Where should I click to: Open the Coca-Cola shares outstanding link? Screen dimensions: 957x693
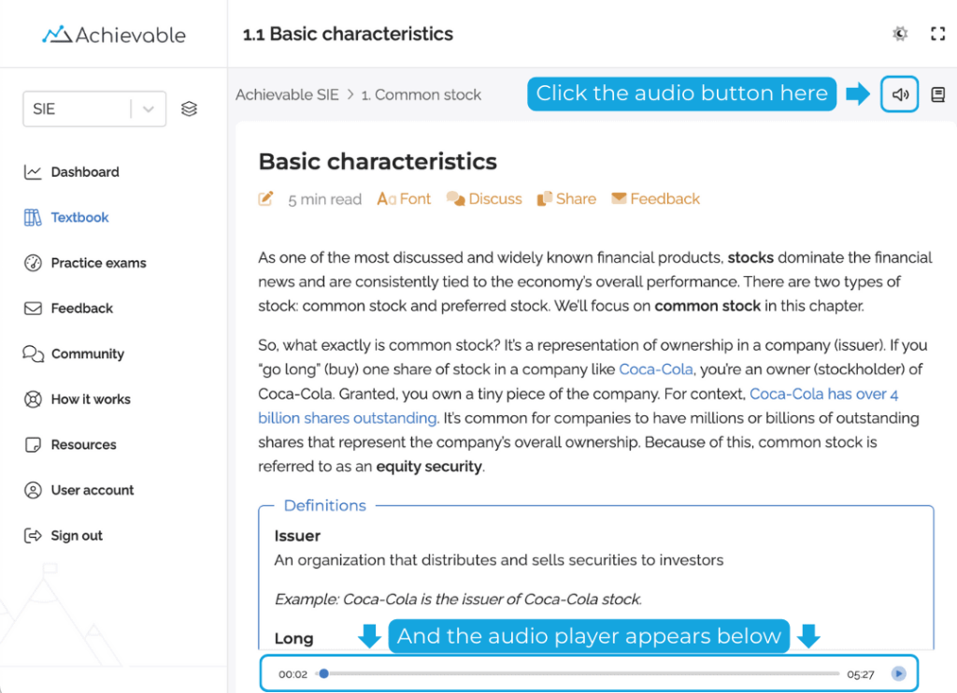(824, 394)
